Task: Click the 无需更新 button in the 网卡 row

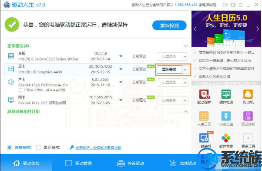Action: [x=169, y=100]
